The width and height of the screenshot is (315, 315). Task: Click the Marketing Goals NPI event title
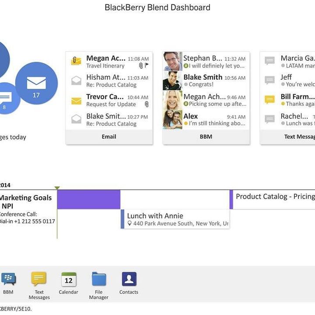pos(25,202)
